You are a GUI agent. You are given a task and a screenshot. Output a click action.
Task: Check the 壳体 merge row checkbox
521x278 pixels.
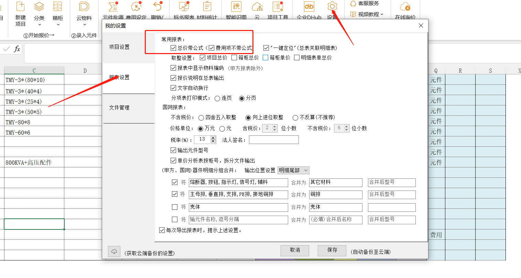175,207
